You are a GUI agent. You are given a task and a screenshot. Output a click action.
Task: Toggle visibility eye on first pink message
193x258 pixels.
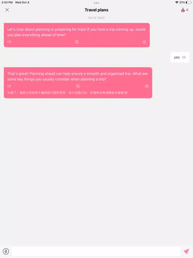coord(144,42)
